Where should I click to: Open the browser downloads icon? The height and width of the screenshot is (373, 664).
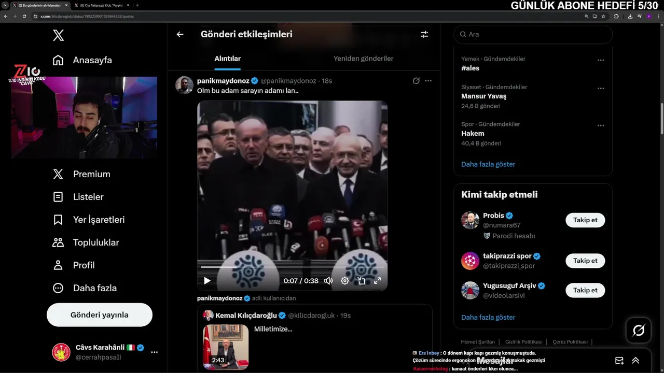pos(630,16)
